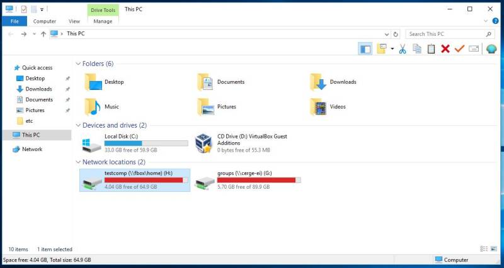This screenshot has height=268, width=504.
Task: Switch to details view in status bar
Action: [x=484, y=249]
